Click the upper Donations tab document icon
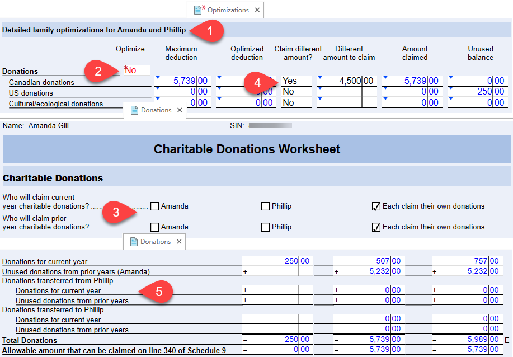This screenshot has height=357, width=513. pyautogui.click(x=134, y=110)
